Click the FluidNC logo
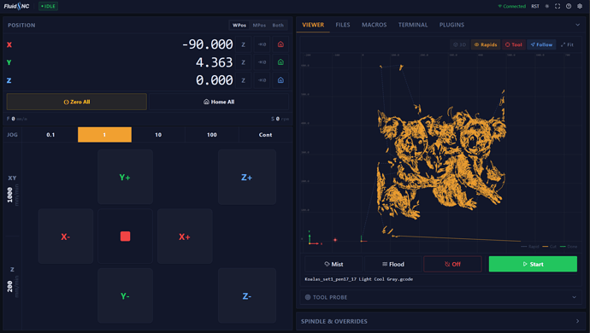 pos(16,6)
